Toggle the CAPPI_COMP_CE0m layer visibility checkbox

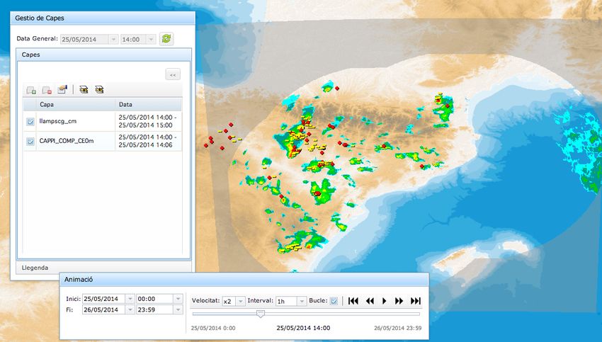tap(30, 142)
